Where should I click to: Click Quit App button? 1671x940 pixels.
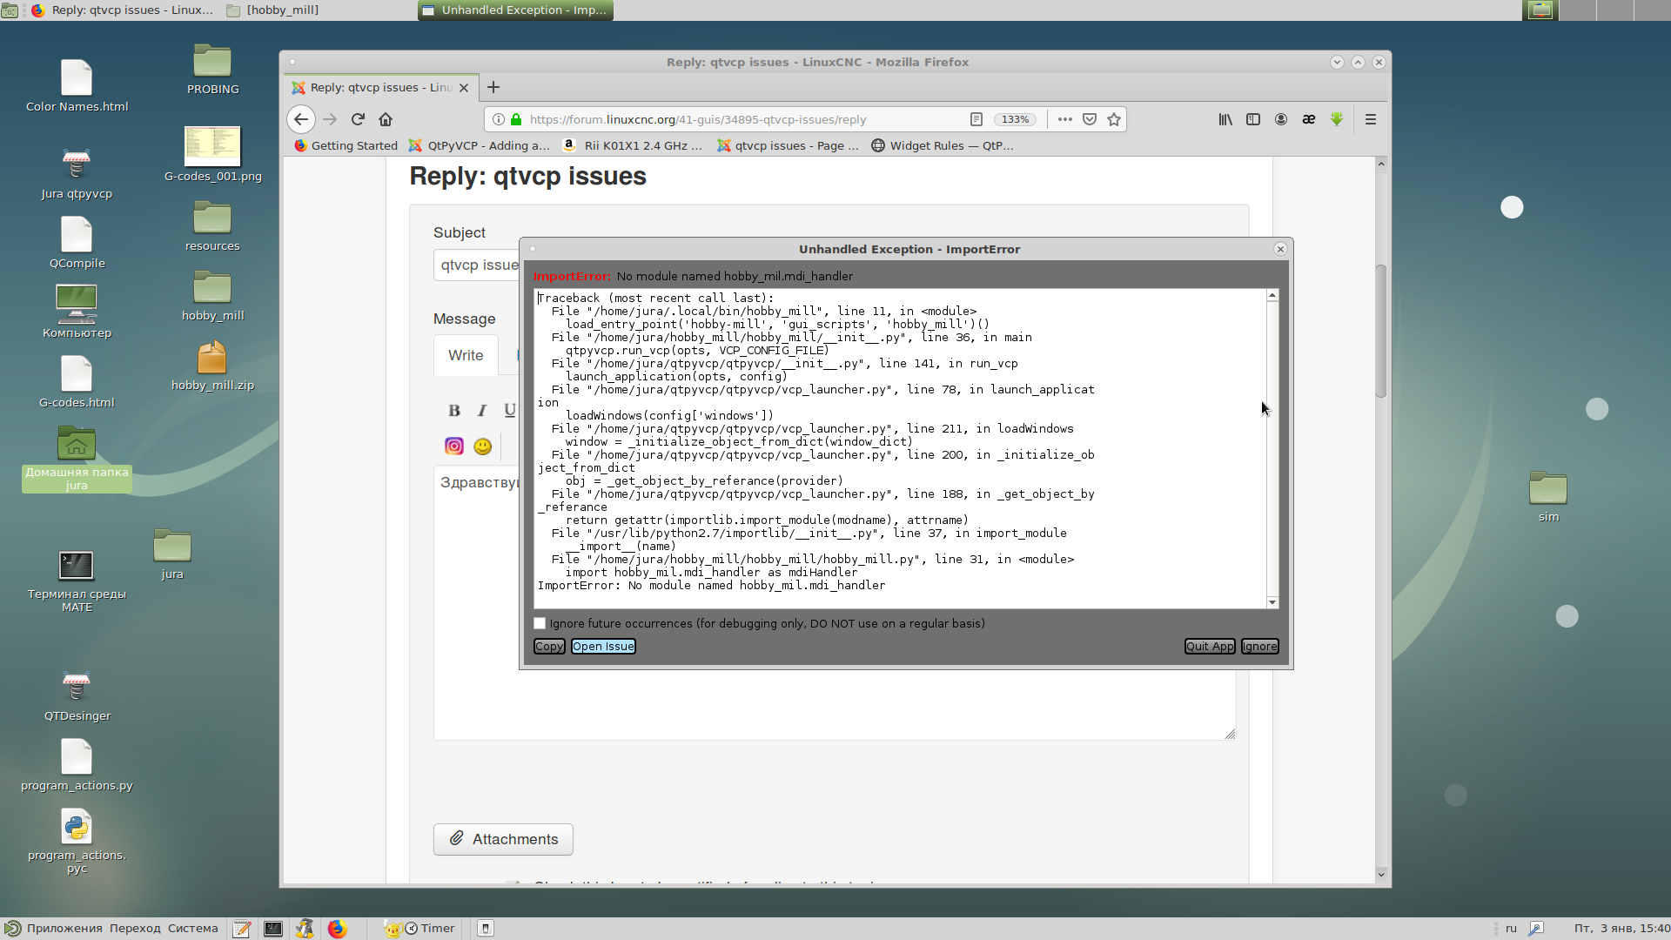point(1210,646)
